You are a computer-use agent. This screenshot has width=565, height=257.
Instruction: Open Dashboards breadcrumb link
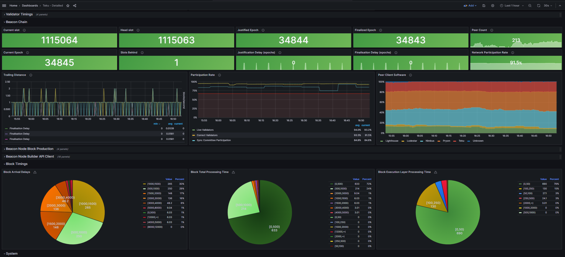[x=30, y=6]
